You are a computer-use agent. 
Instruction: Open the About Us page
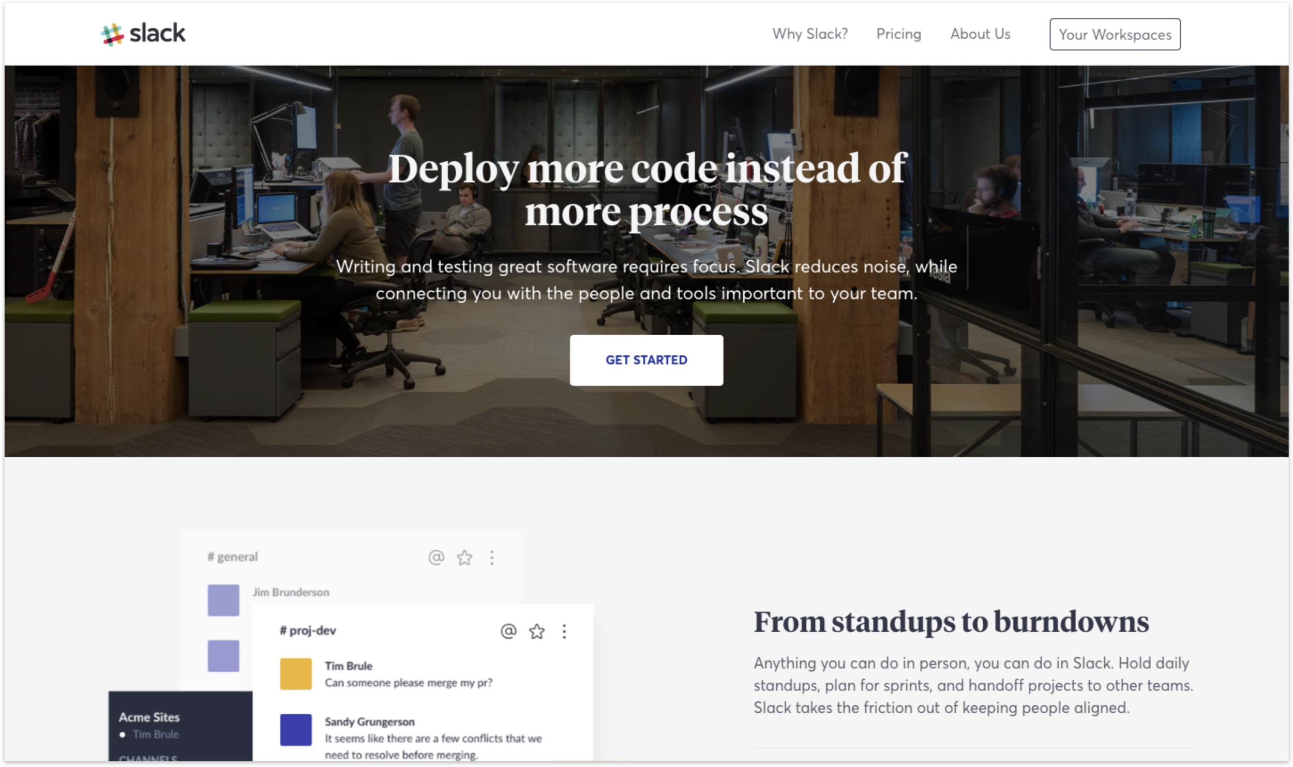pos(980,34)
